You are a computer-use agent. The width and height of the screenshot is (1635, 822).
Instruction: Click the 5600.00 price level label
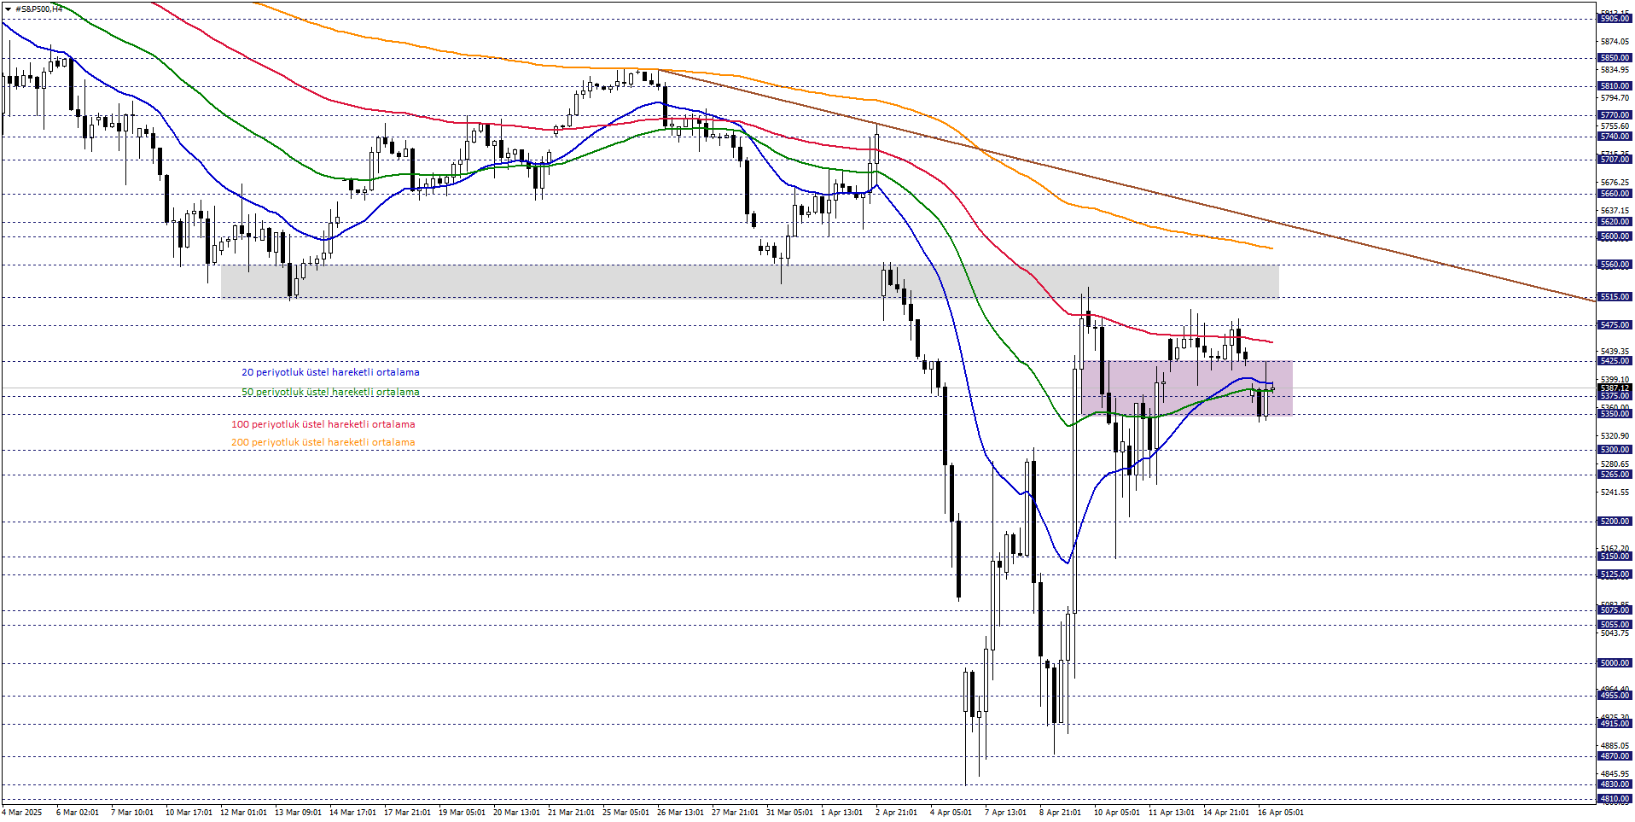pos(1615,236)
